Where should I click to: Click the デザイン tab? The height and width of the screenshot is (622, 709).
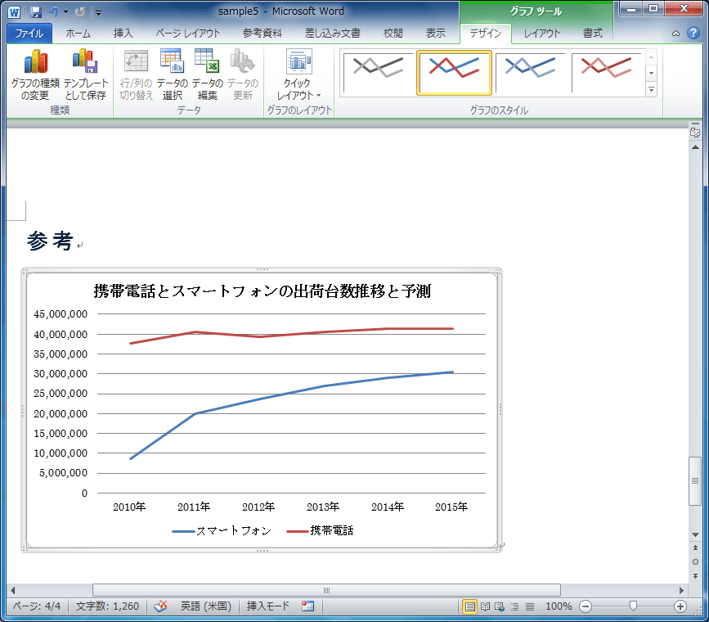pos(485,34)
